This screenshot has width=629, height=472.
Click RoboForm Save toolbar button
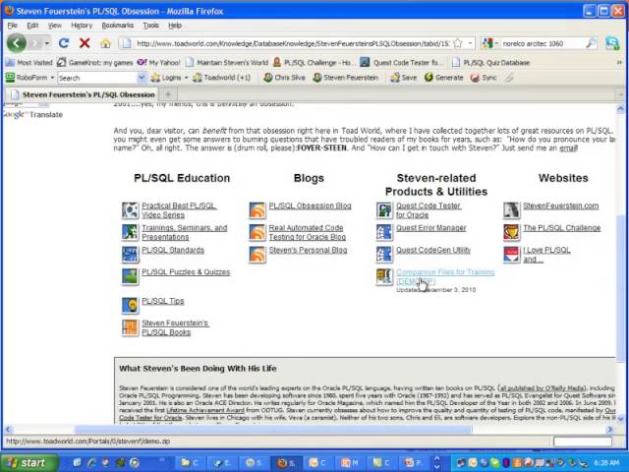(404, 78)
